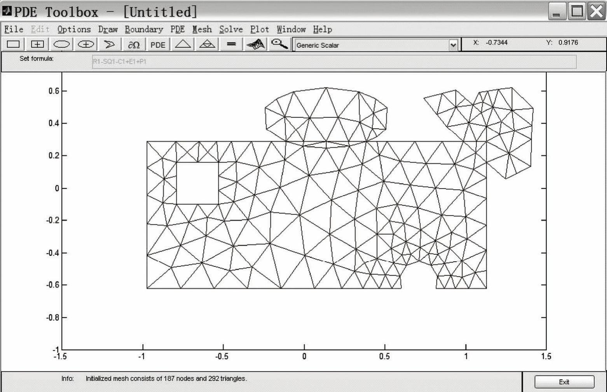
Task: Open the Options menu
Action: (x=74, y=30)
